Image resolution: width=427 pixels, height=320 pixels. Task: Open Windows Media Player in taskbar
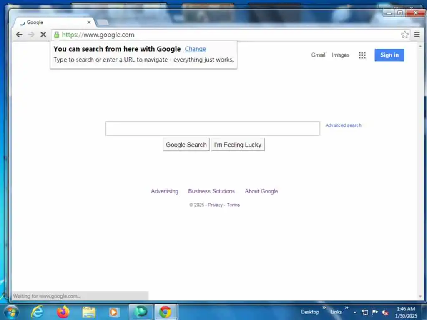tap(114, 312)
